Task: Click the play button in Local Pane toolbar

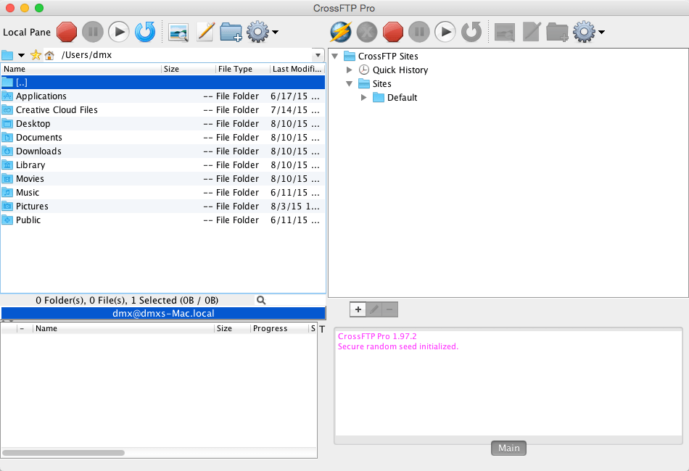Action: pos(118,32)
